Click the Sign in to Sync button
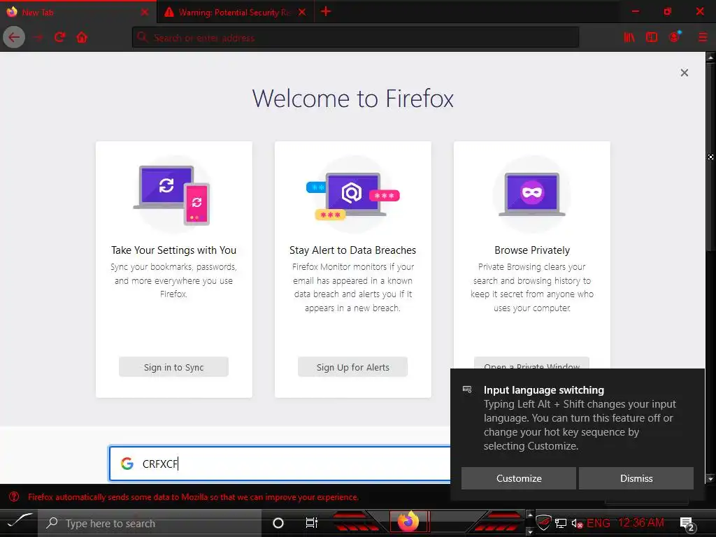This screenshot has height=537, width=716. click(x=173, y=367)
